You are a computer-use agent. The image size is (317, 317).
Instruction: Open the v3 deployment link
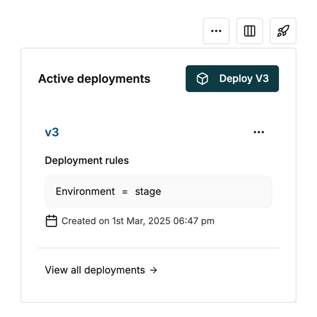pyautogui.click(x=52, y=132)
